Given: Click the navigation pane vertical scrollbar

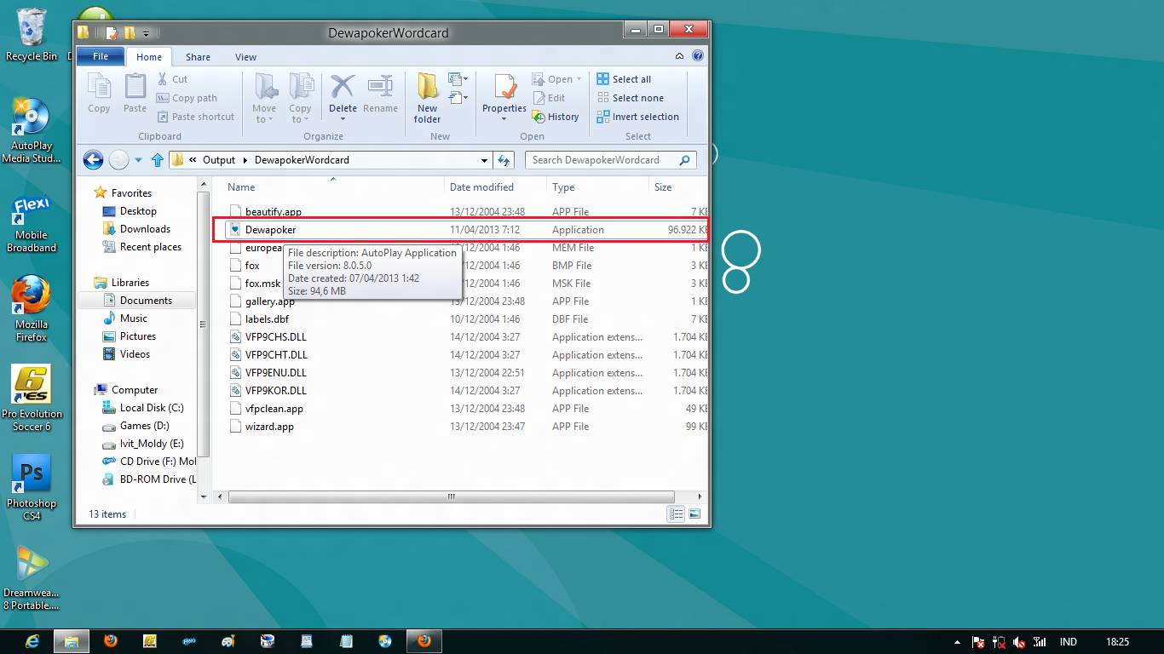Looking at the screenshot, I should [204, 324].
